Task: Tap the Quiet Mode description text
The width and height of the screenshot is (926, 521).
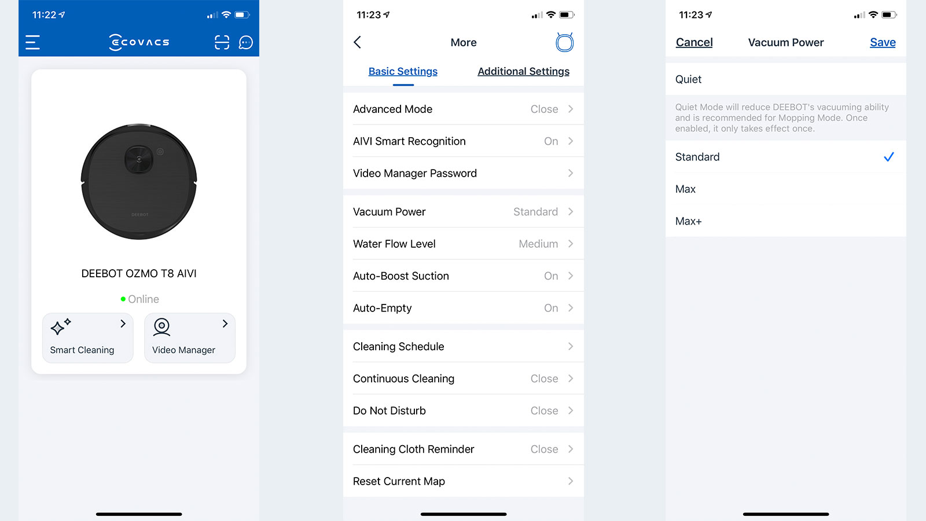Action: 782,118
